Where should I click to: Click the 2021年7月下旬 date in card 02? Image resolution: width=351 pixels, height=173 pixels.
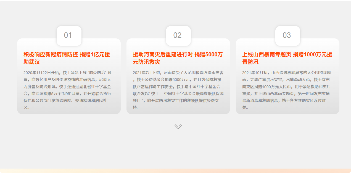click(147, 73)
